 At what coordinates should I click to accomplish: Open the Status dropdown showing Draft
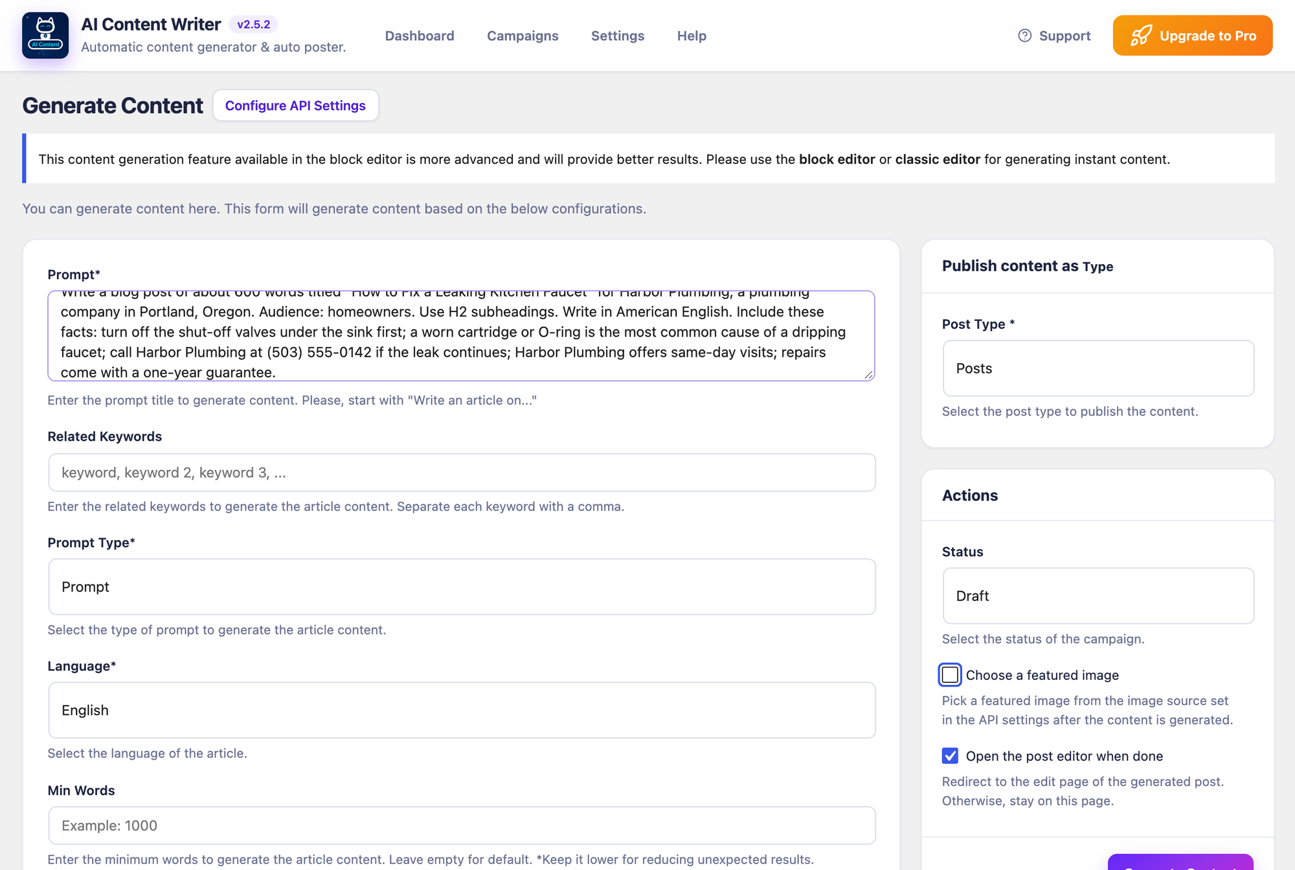tap(1098, 596)
